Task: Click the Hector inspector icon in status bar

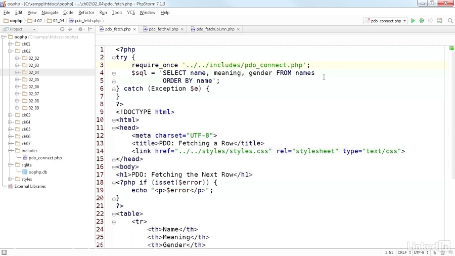Action: pos(441,252)
